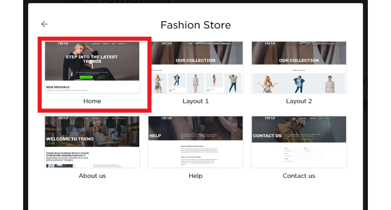Open the About us template thumbnail

tap(92, 142)
